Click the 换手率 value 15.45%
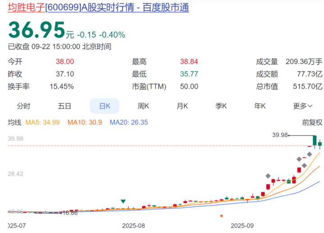 (62, 86)
